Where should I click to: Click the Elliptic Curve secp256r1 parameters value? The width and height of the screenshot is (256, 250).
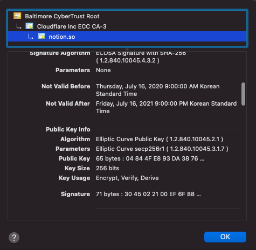(x=162, y=149)
